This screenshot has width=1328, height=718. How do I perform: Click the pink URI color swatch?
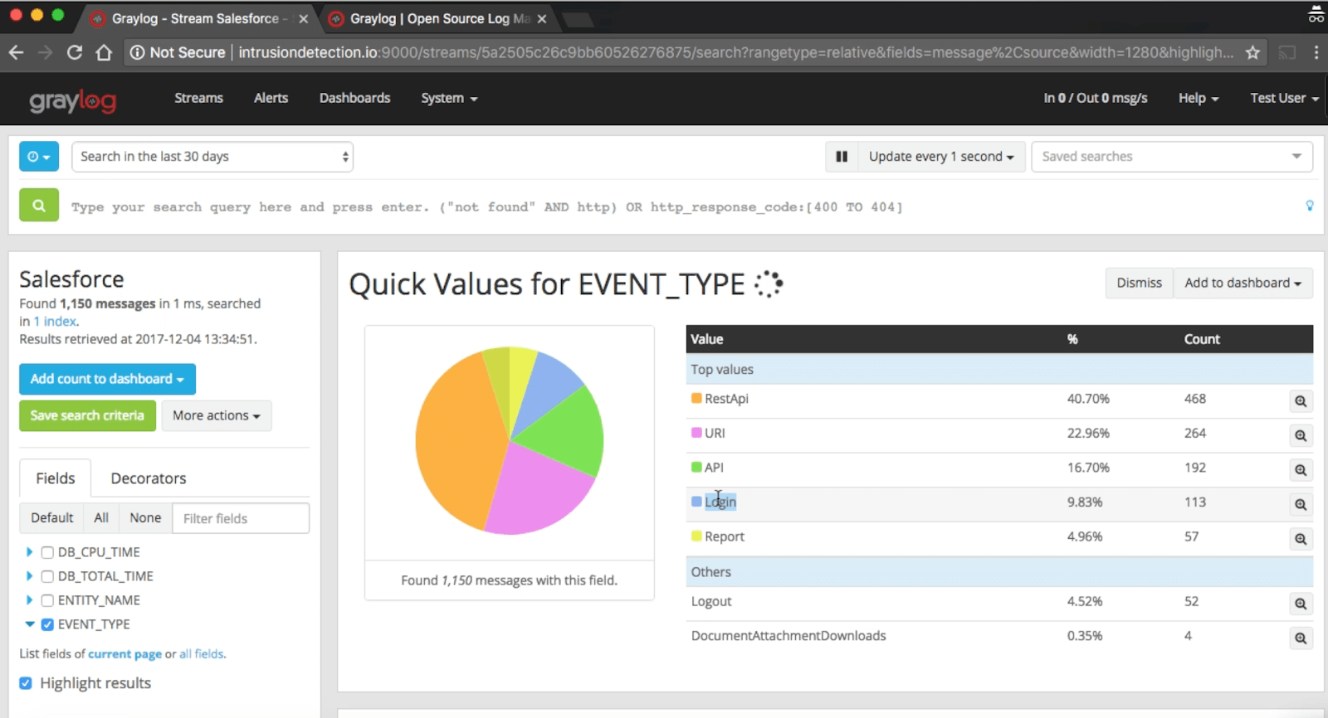pyautogui.click(x=696, y=433)
